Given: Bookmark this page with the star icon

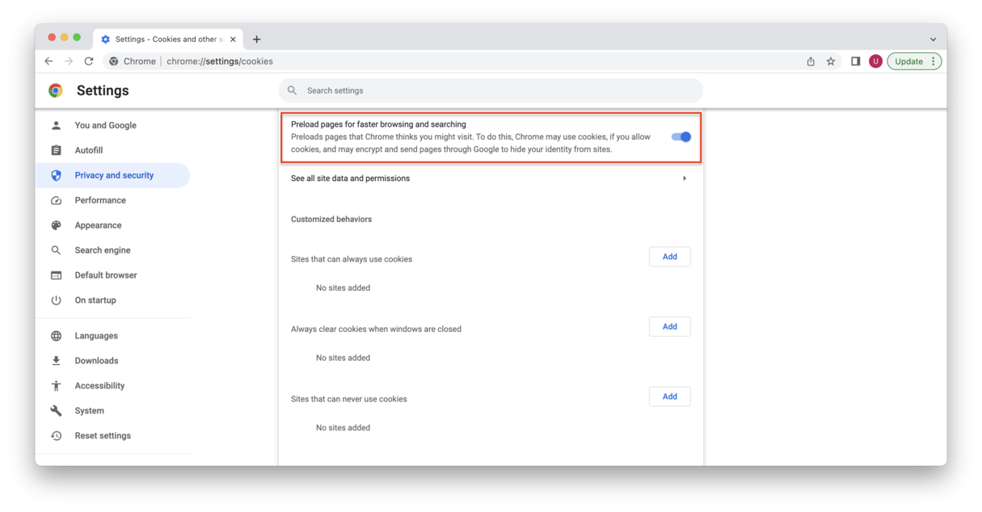Looking at the screenshot, I should pyautogui.click(x=830, y=61).
